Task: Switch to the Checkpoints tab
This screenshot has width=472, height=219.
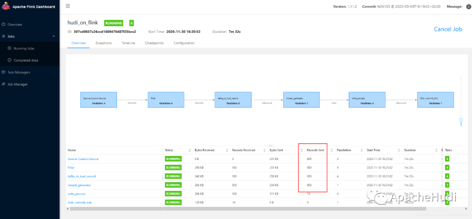Action: pyautogui.click(x=154, y=43)
